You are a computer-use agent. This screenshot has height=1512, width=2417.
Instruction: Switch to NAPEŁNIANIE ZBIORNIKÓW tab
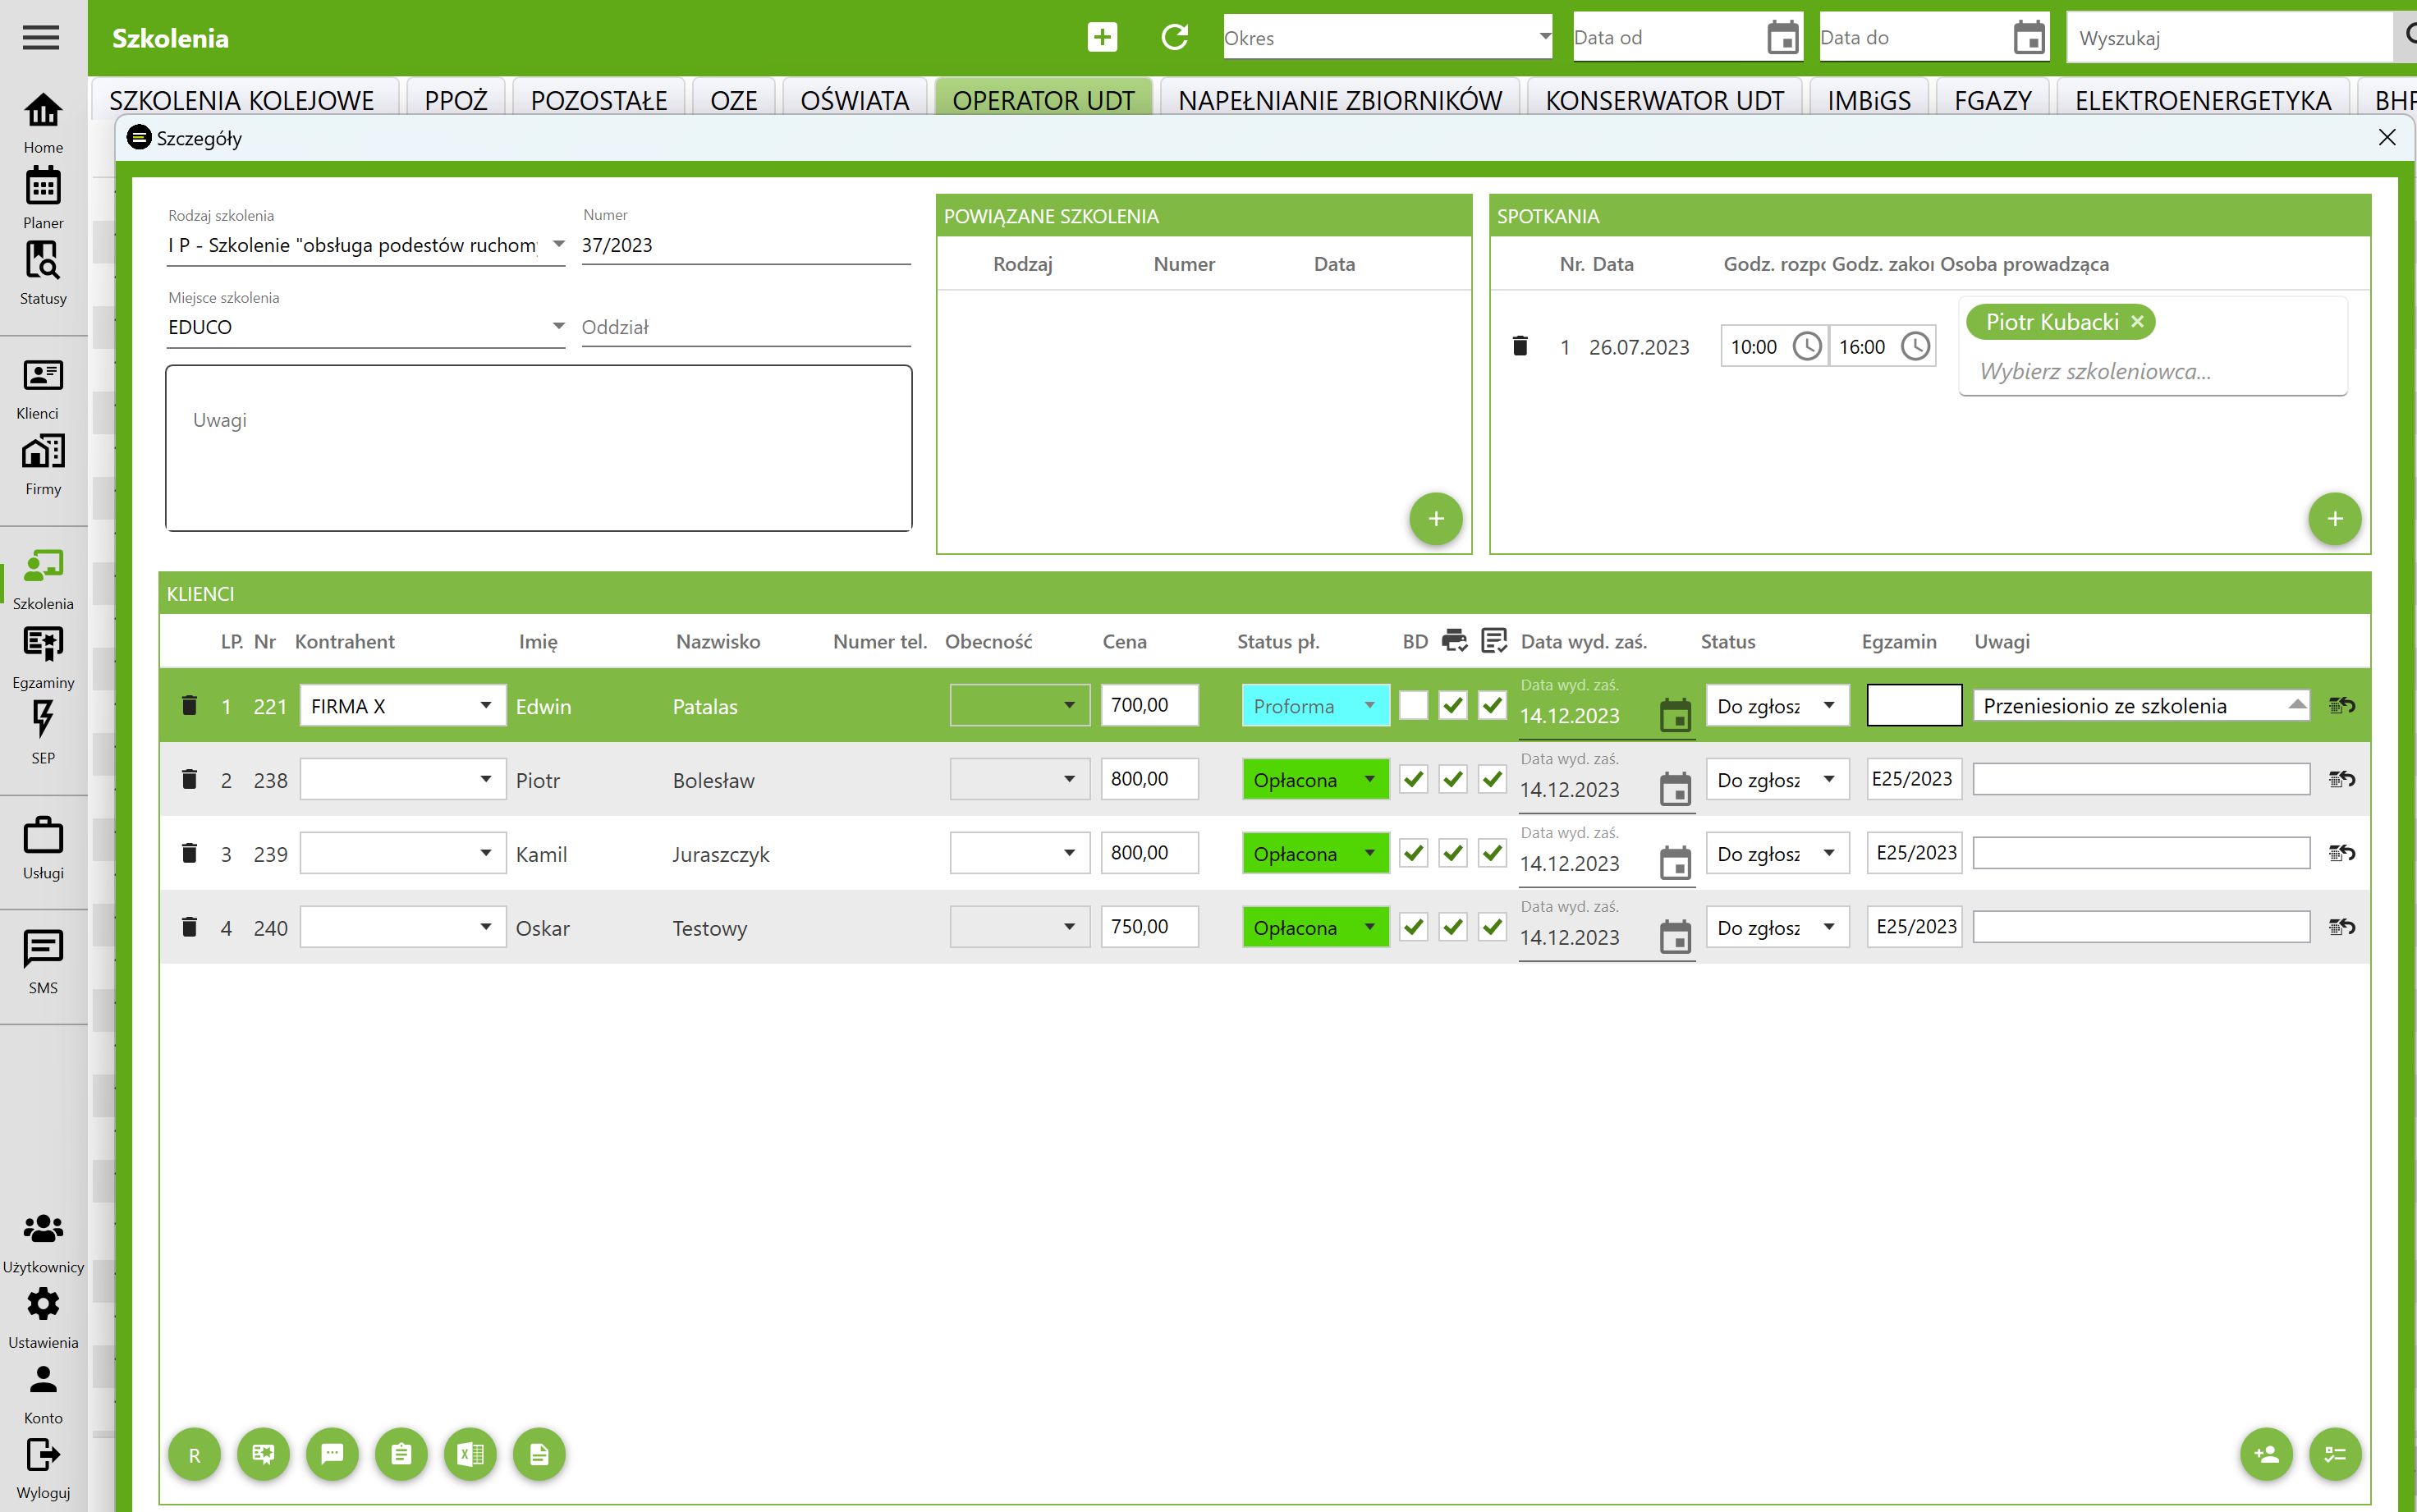point(1340,100)
